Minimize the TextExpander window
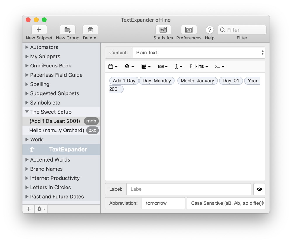The width and height of the screenshot is (292, 243). [36, 20]
